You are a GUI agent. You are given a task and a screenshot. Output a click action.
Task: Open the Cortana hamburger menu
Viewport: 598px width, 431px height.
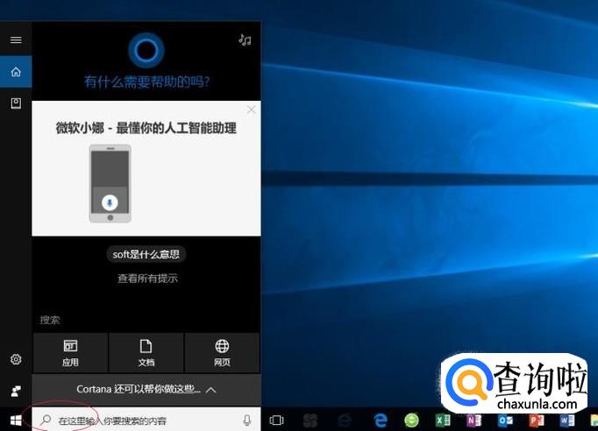point(16,40)
